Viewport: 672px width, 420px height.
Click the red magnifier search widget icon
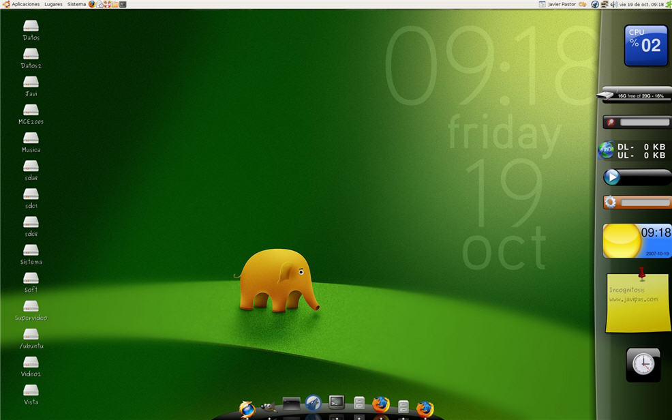611,123
